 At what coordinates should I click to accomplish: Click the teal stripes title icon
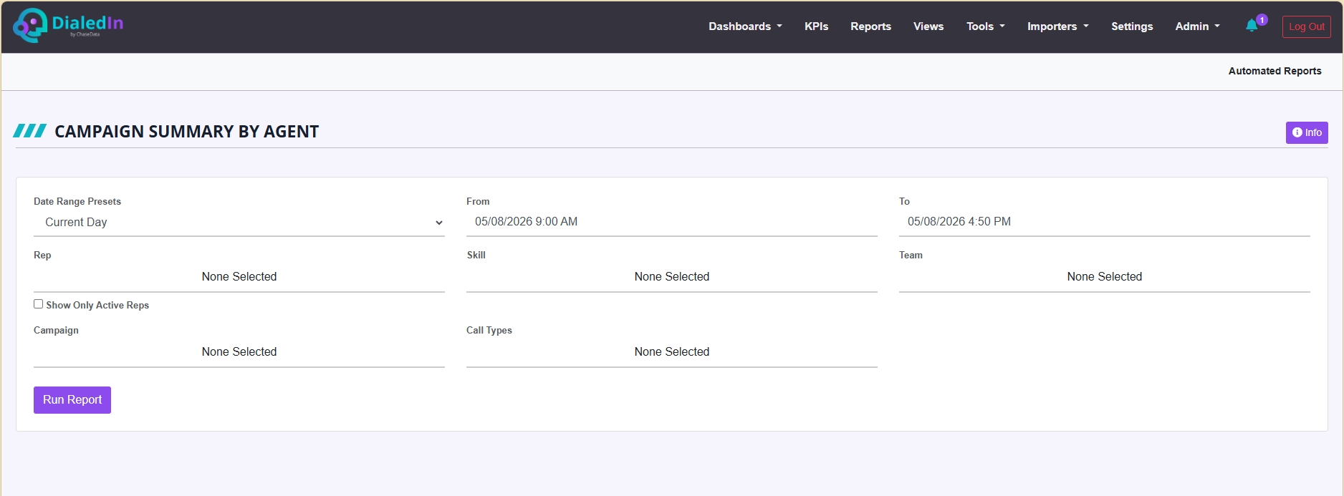(x=30, y=131)
